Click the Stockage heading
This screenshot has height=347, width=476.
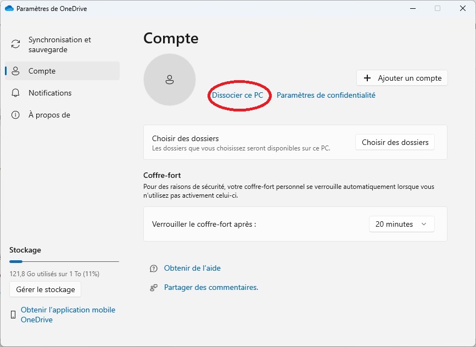coord(25,250)
